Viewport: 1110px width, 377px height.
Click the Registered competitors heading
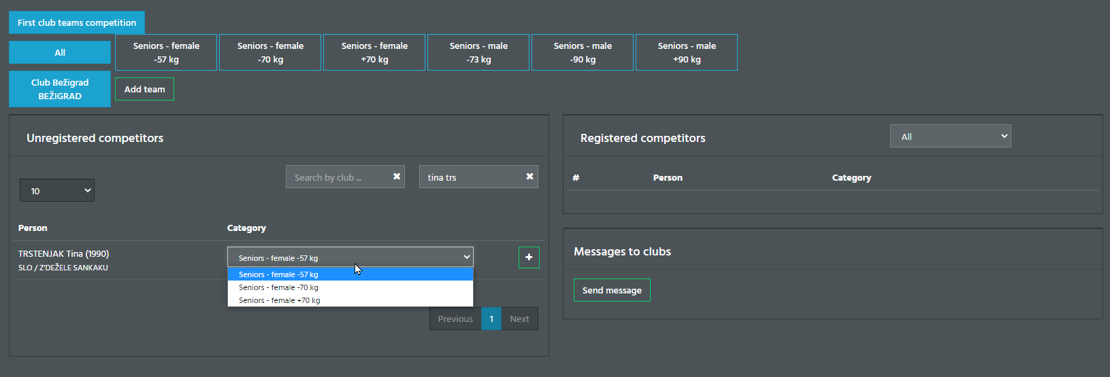642,138
